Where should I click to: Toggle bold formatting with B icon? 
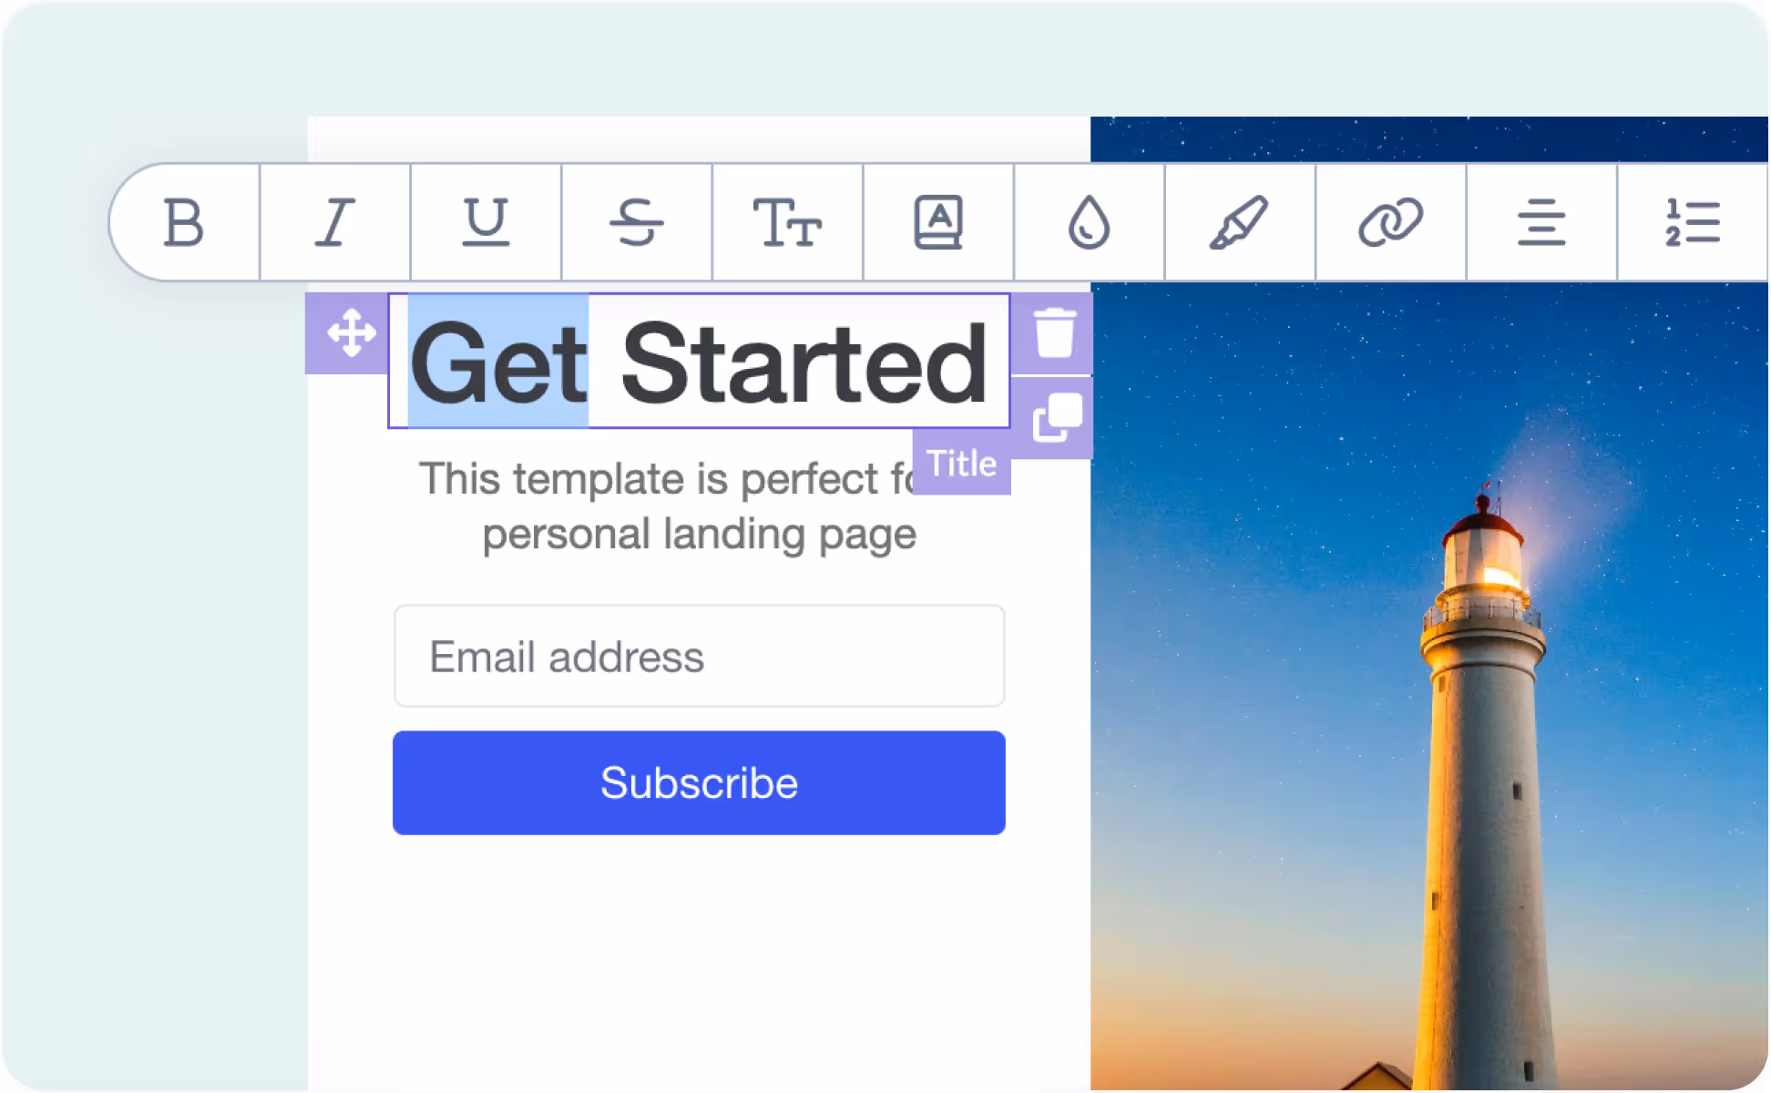[185, 222]
